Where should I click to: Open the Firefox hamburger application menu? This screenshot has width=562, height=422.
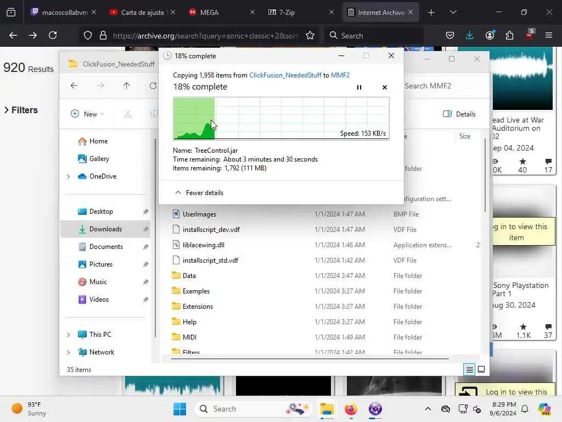click(549, 35)
